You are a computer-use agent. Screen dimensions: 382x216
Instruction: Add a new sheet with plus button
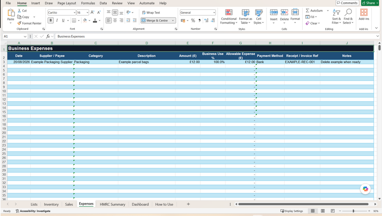pyautogui.click(x=188, y=204)
